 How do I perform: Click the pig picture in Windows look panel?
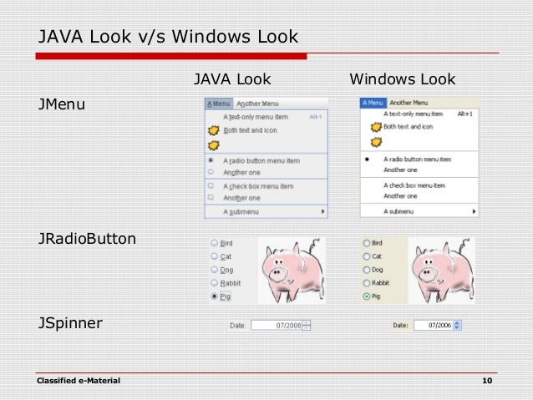(x=442, y=271)
